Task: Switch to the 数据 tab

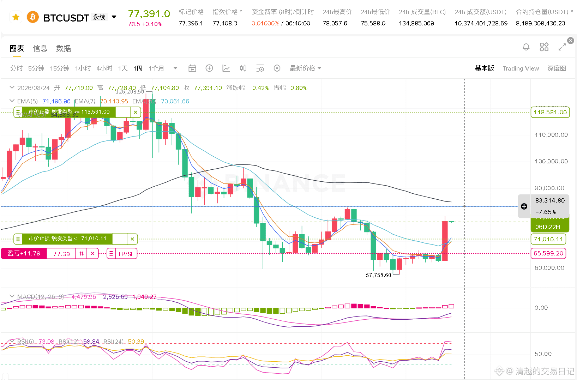Action: pyautogui.click(x=64, y=48)
